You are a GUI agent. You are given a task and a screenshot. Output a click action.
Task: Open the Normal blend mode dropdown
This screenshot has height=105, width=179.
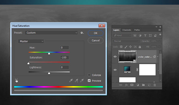pos(126,41)
